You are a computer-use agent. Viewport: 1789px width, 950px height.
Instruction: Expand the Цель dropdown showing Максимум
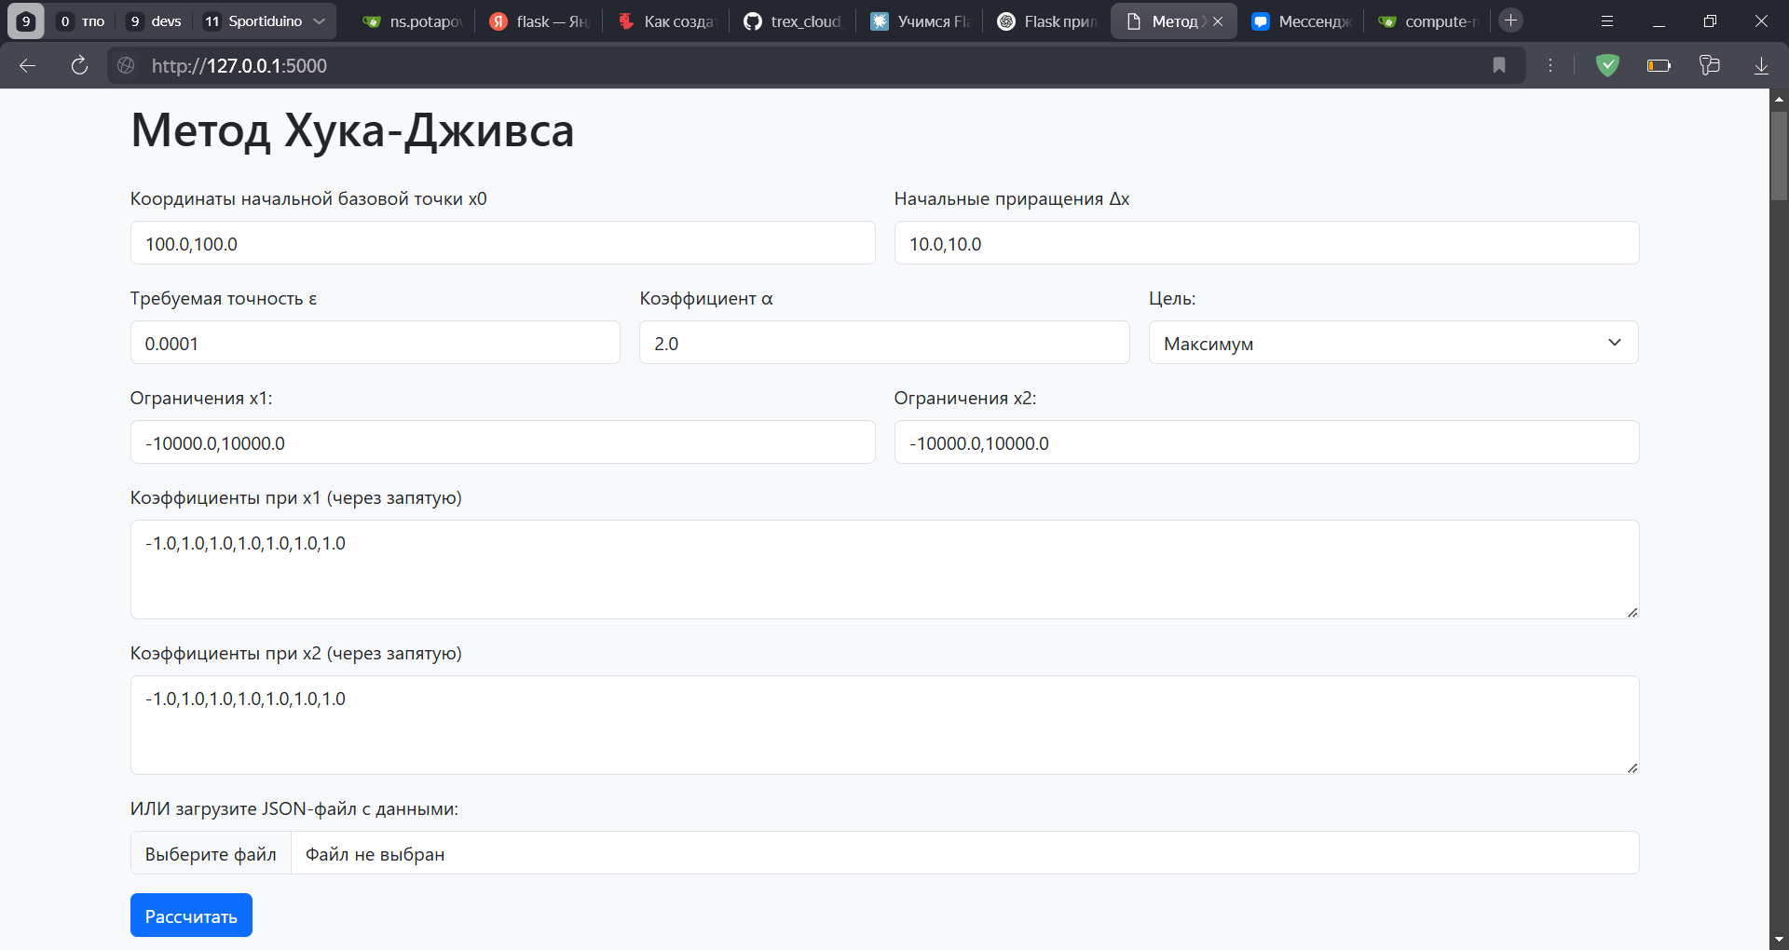point(1393,343)
